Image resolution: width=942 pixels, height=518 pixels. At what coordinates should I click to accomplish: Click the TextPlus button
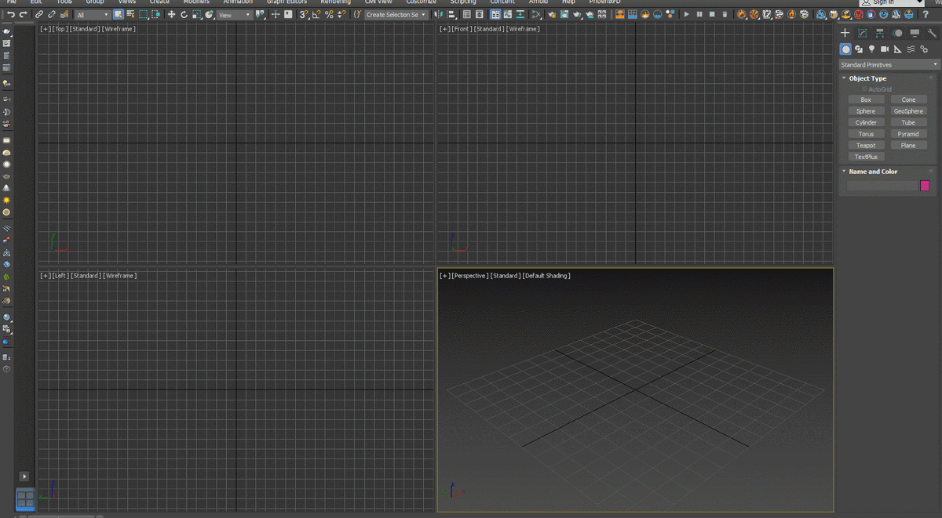point(866,157)
